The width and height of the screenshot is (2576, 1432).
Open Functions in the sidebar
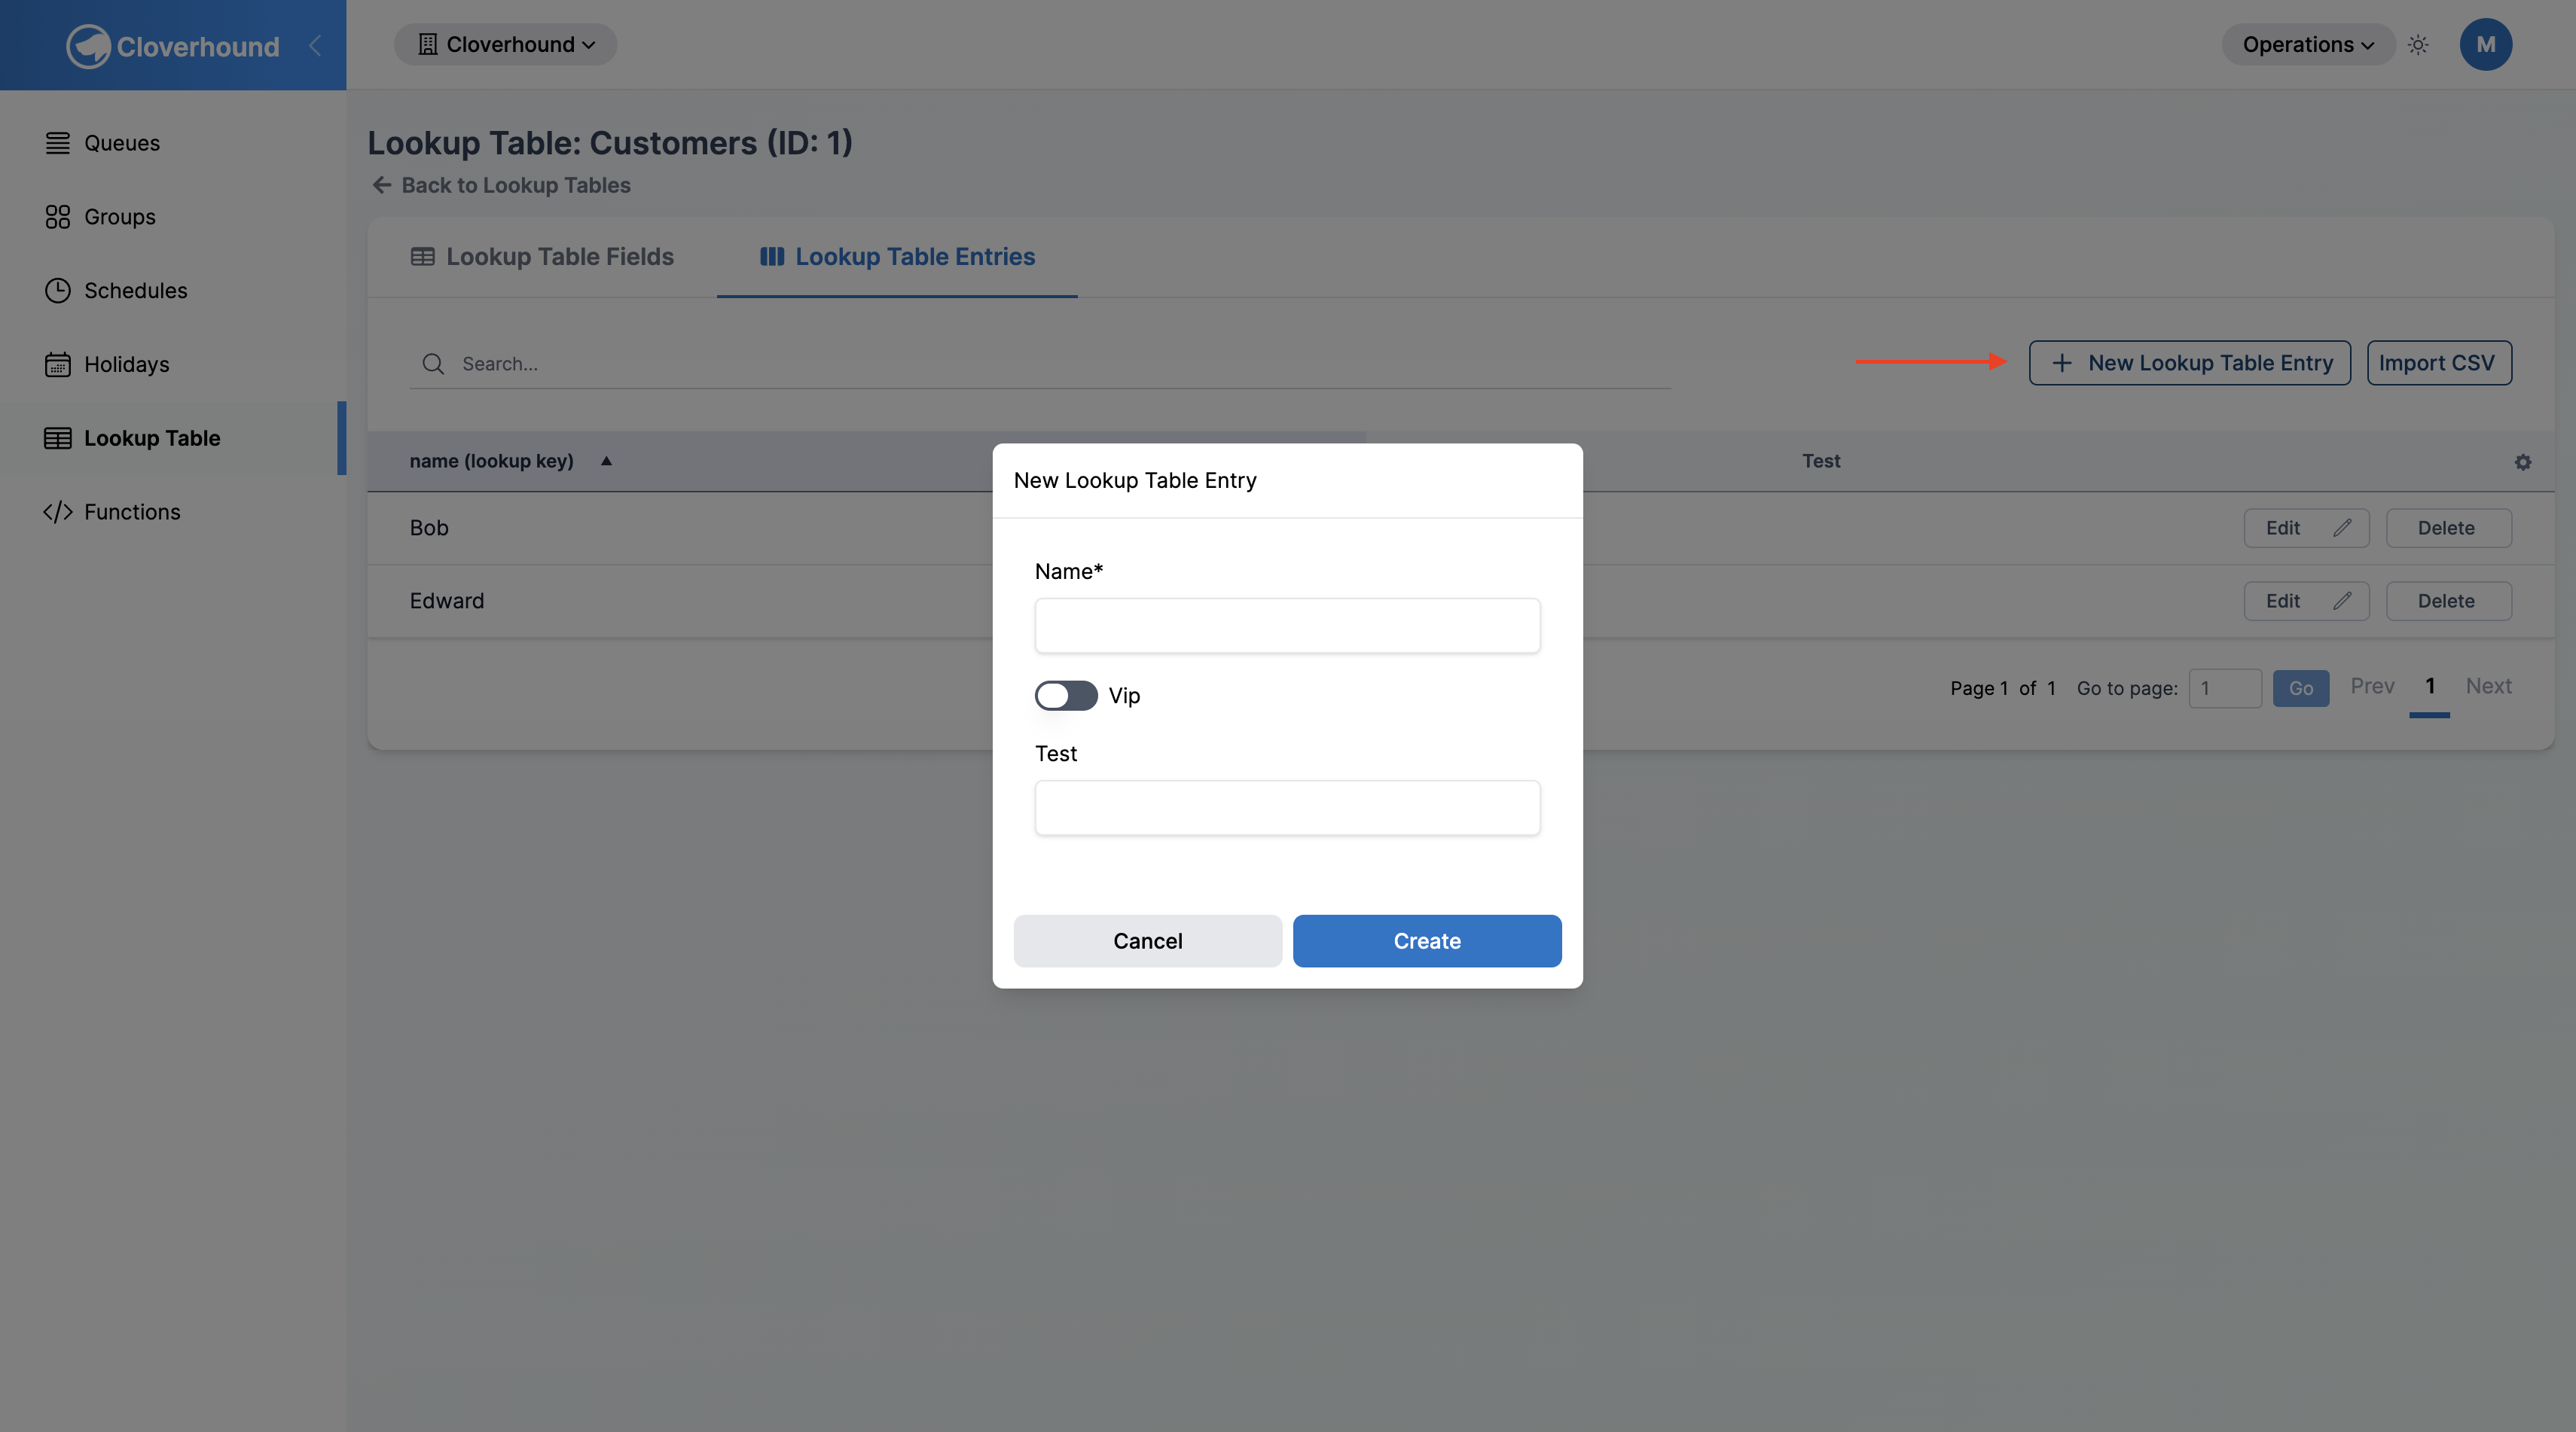[172, 512]
